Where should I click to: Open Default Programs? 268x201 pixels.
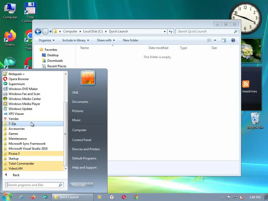click(84, 158)
